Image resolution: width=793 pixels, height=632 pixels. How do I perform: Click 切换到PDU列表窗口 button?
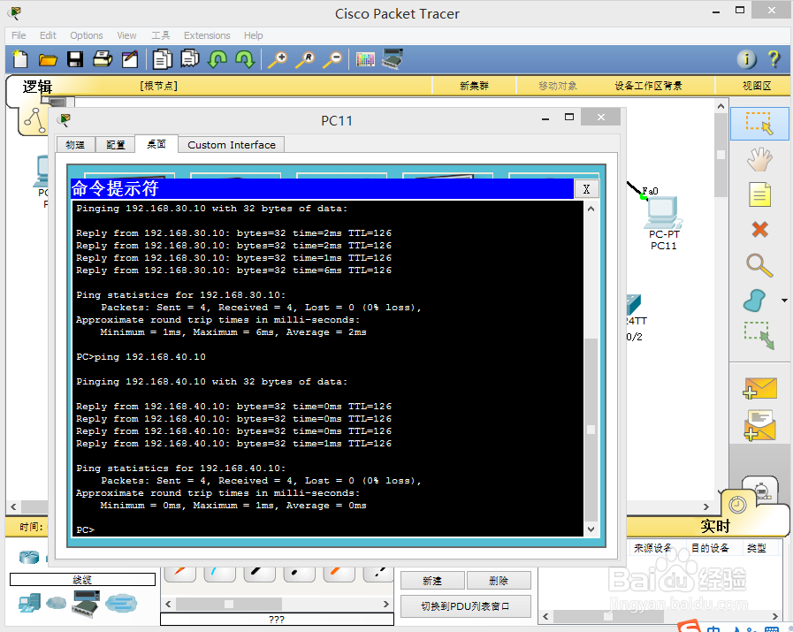465,606
